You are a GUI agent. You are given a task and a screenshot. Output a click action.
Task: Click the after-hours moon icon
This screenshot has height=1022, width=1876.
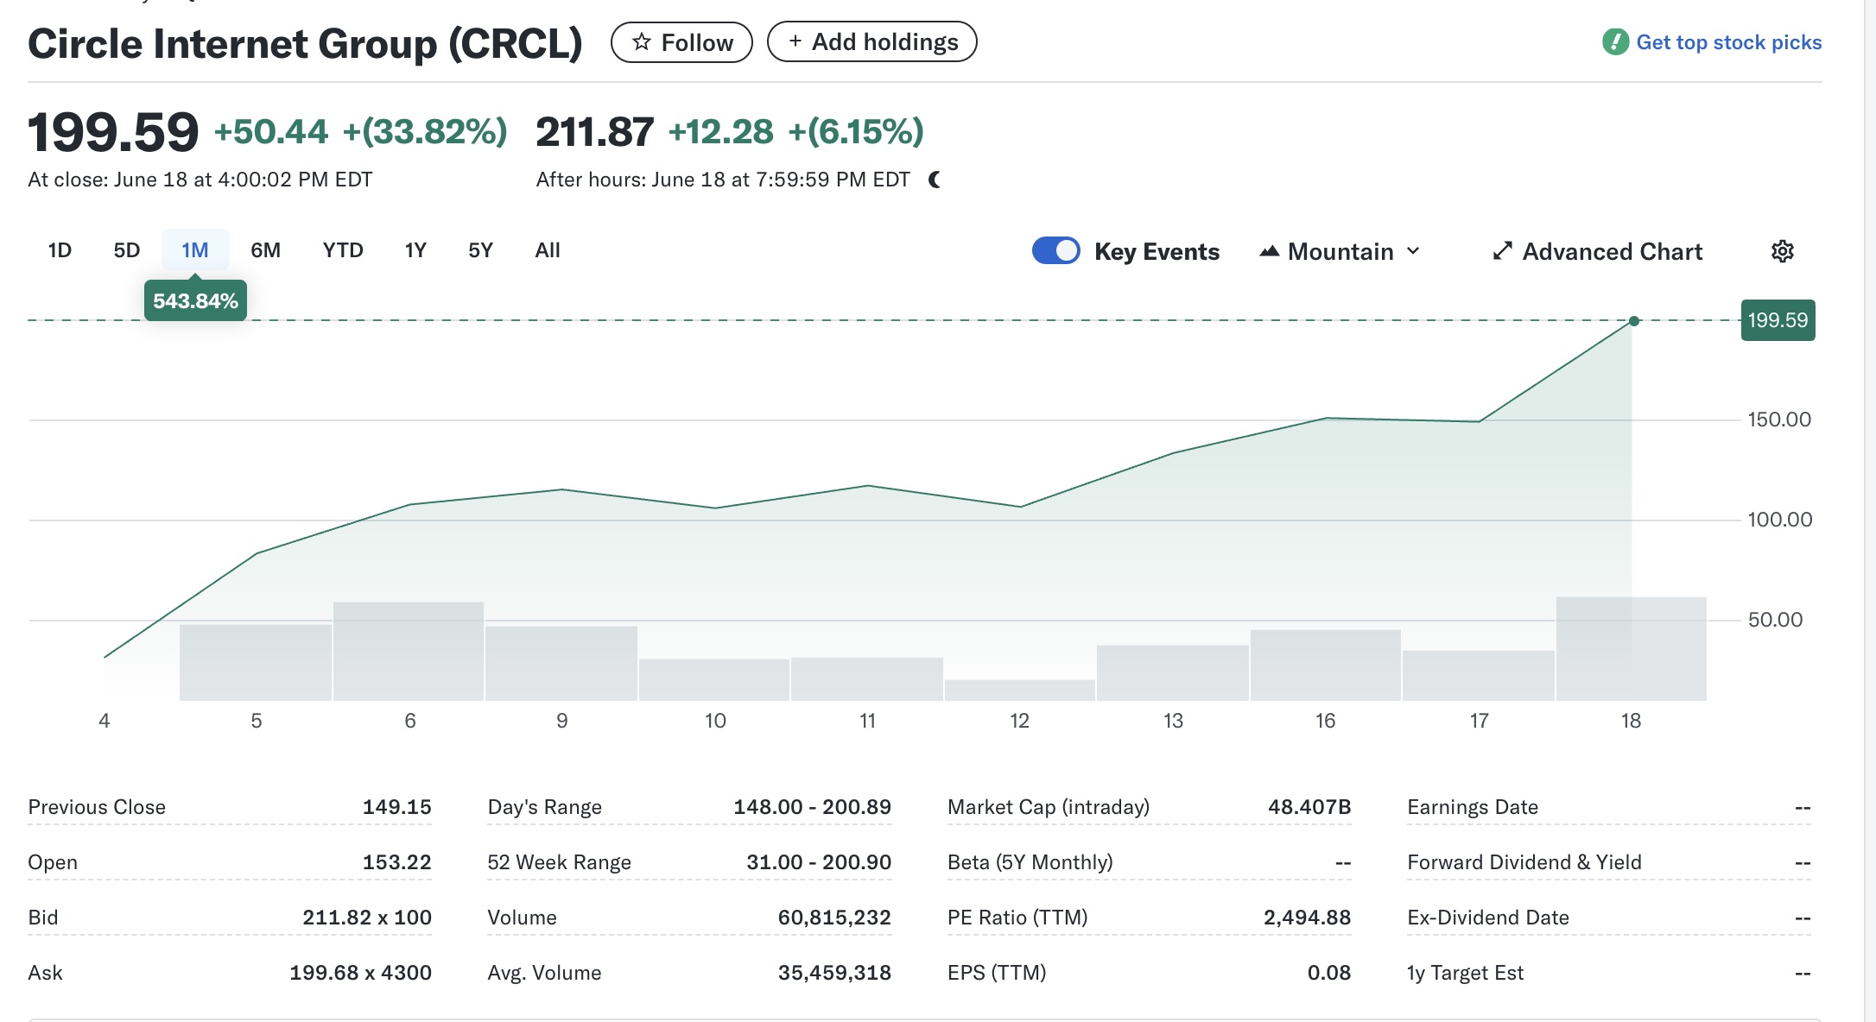[x=935, y=180]
